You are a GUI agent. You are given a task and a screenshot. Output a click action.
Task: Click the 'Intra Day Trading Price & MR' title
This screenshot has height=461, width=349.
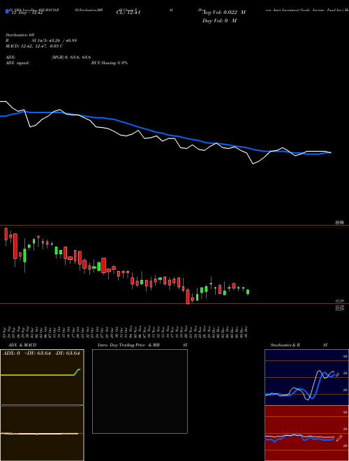tap(128, 345)
